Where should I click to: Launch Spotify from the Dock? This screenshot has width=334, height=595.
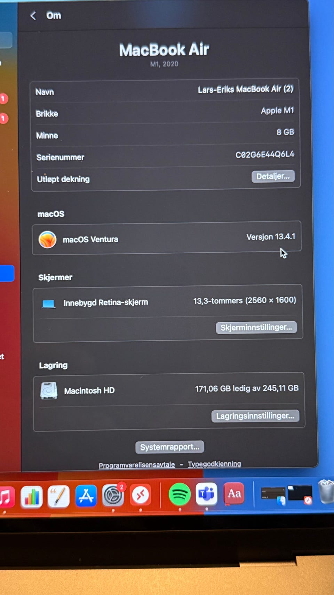pos(180,494)
